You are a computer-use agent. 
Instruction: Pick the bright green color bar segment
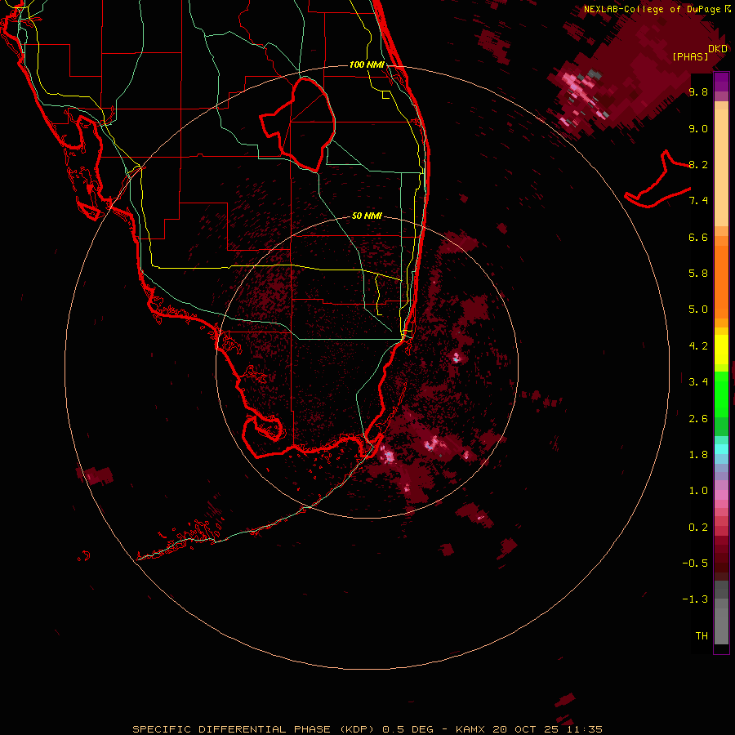[x=721, y=394]
